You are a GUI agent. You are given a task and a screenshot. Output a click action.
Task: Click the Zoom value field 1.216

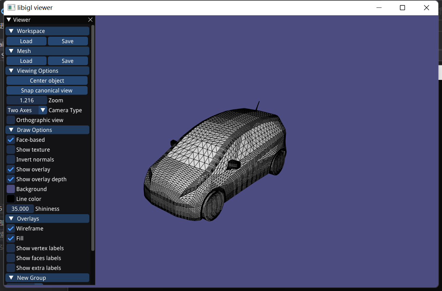pyautogui.click(x=27, y=100)
